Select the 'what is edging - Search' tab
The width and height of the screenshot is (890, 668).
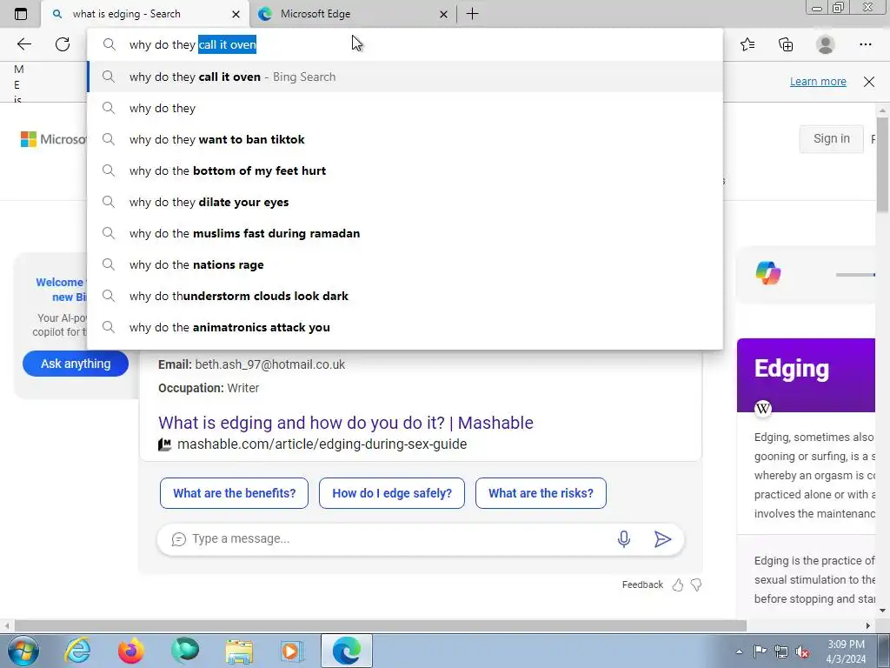145,14
